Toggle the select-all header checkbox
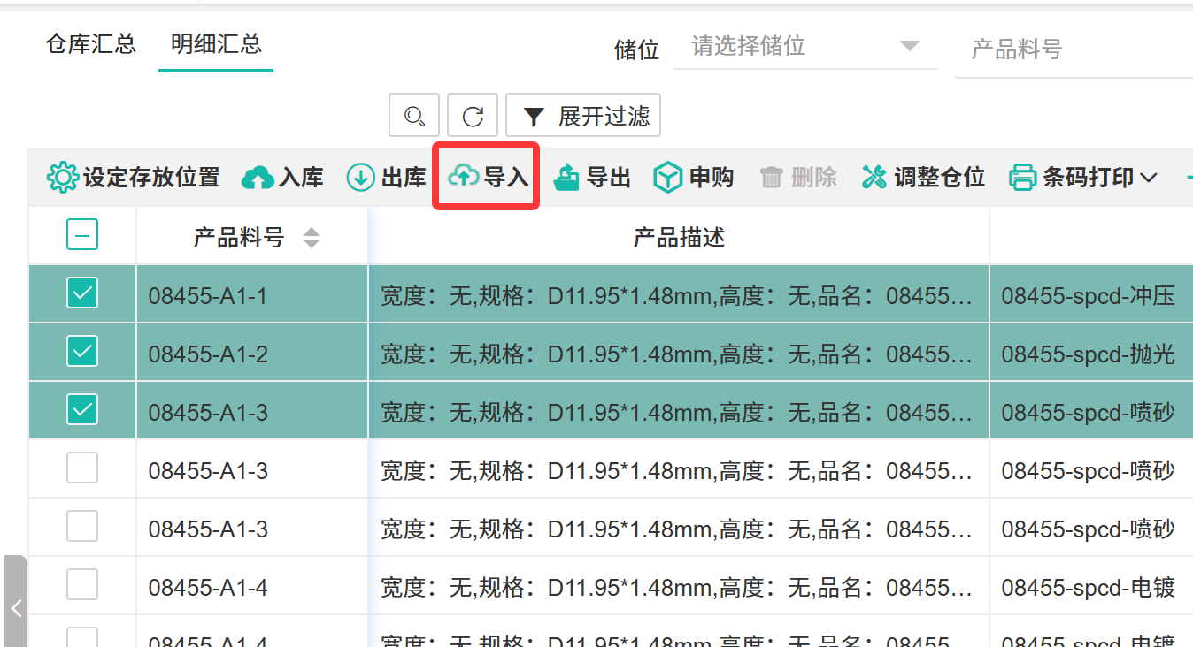Viewport: 1193px width, 647px height. click(82, 235)
